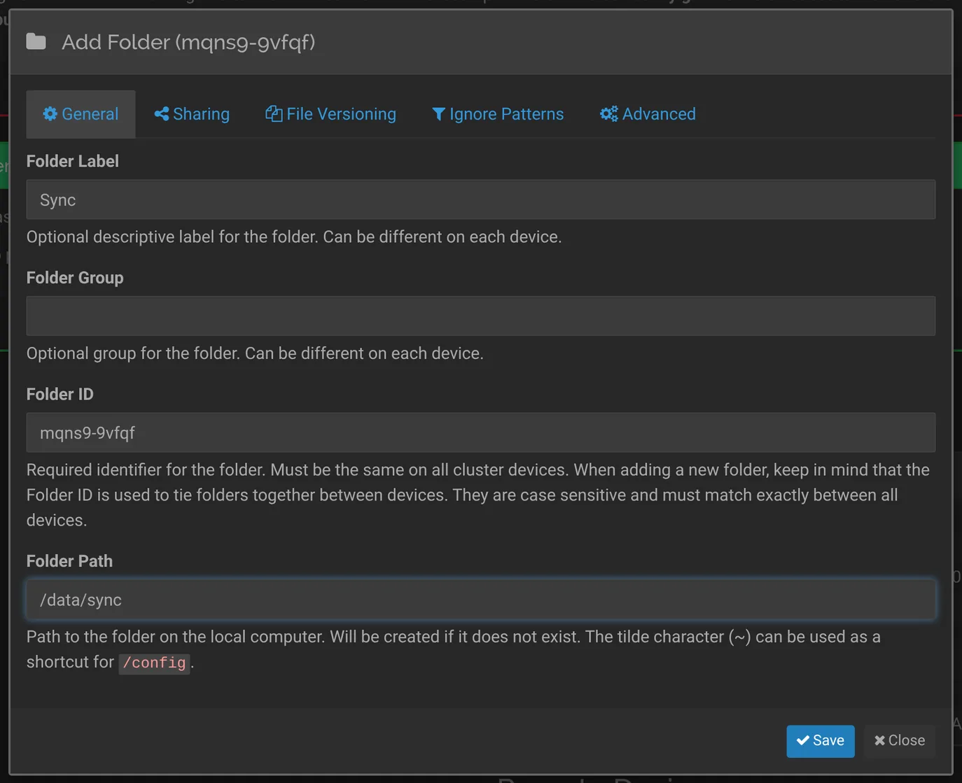Open the Advanced tab
This screenshot has height=783, width=962.
(648, 114)
